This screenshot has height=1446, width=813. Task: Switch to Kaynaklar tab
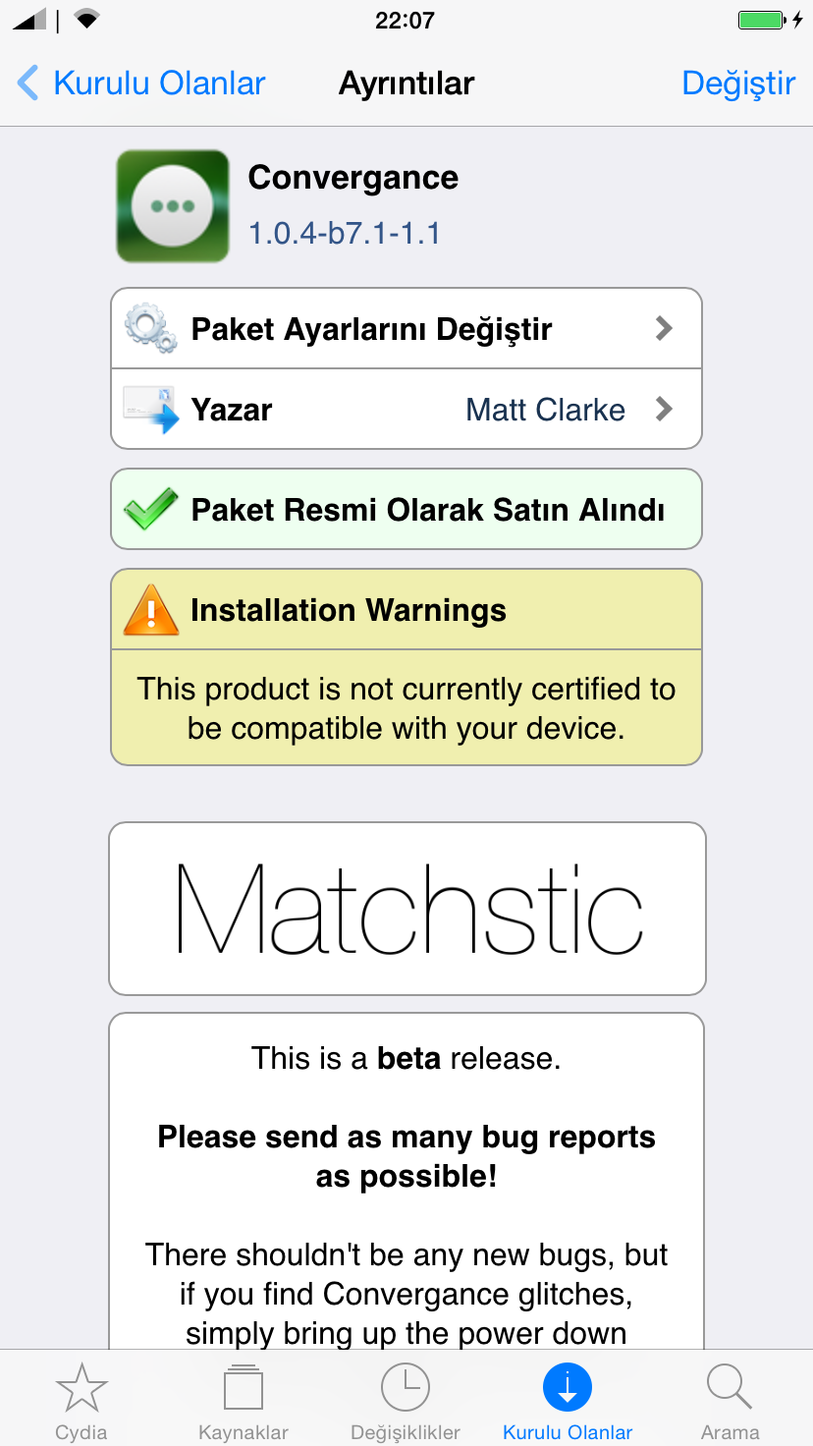pyautogui.click(x=244, y=1401)
